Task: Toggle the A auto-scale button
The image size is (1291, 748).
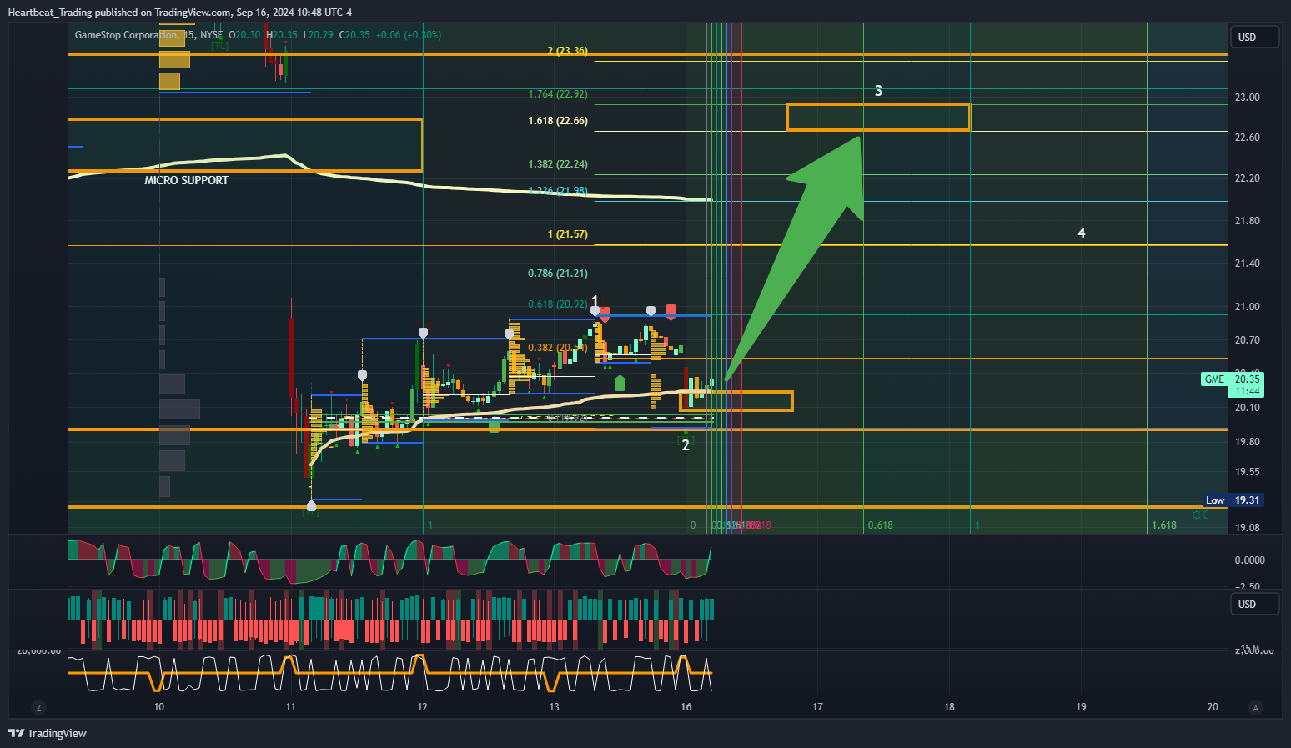Action: coord(1255,707)
